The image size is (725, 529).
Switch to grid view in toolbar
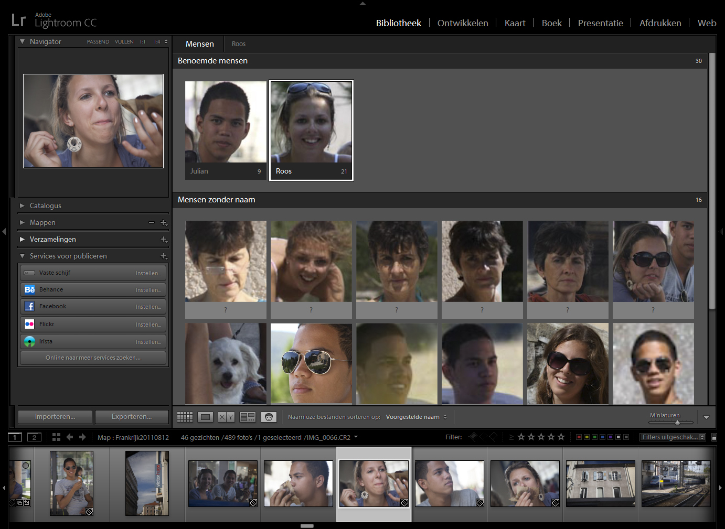coord(185,417)
